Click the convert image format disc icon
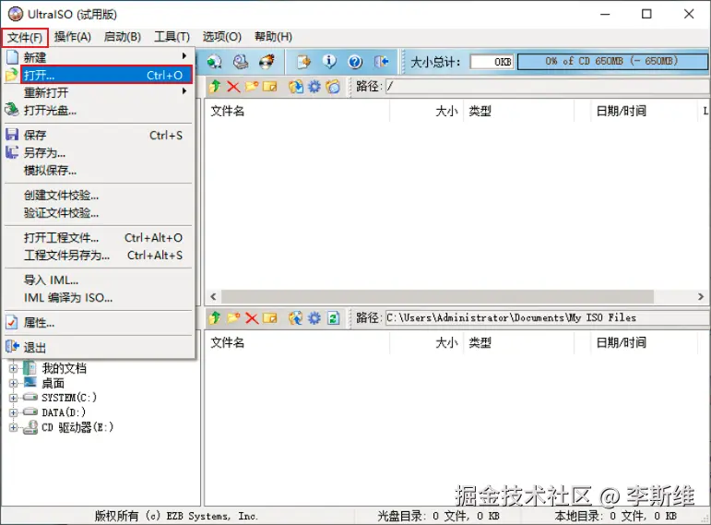 click(x=214, y=62)
